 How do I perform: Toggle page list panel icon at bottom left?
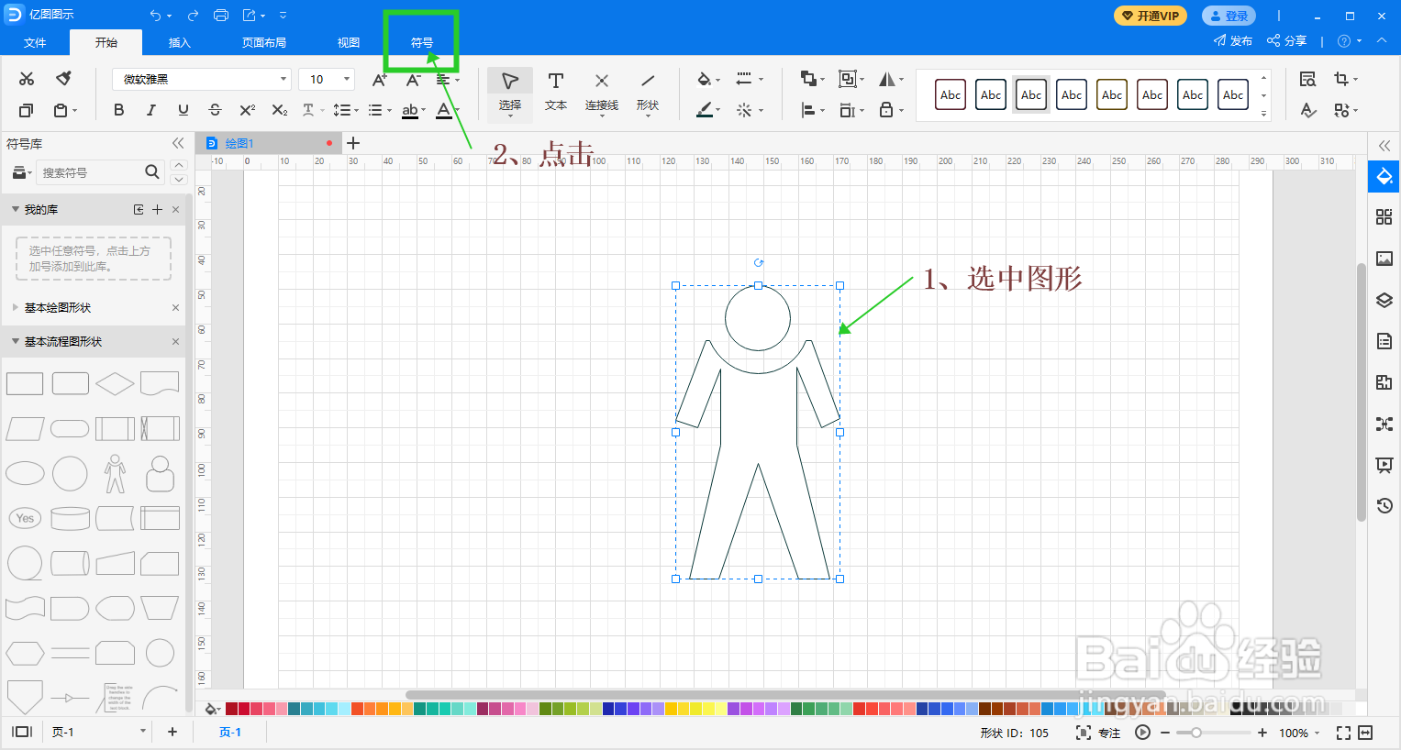tap(22, 732)
